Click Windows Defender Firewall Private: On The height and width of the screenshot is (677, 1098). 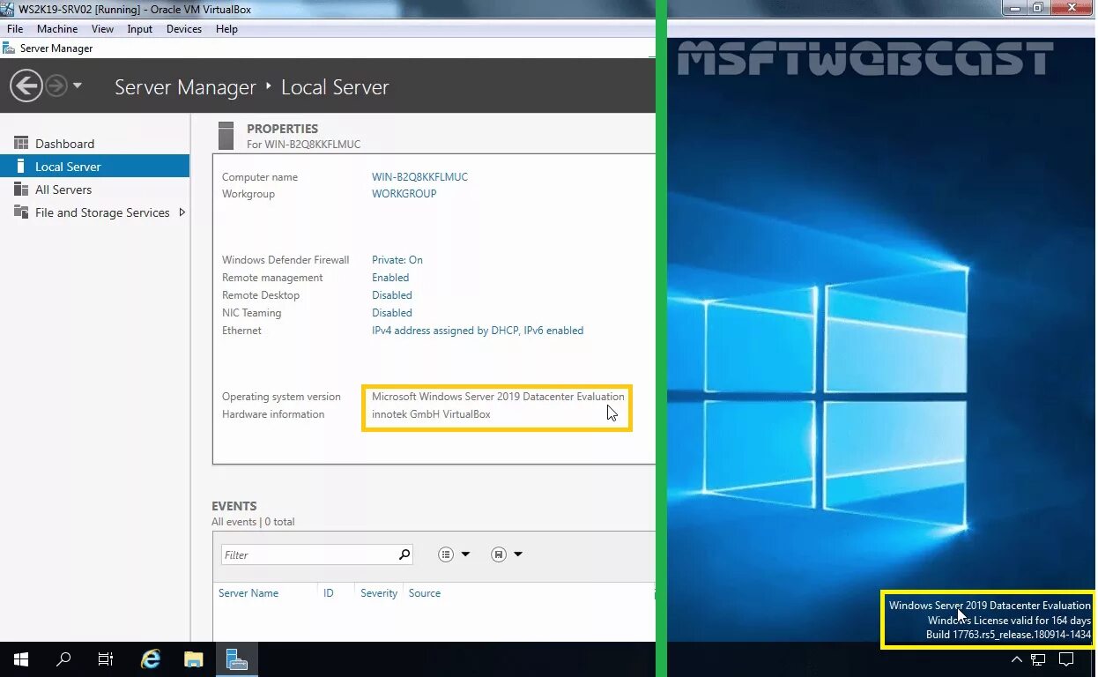tap(397, 260)
